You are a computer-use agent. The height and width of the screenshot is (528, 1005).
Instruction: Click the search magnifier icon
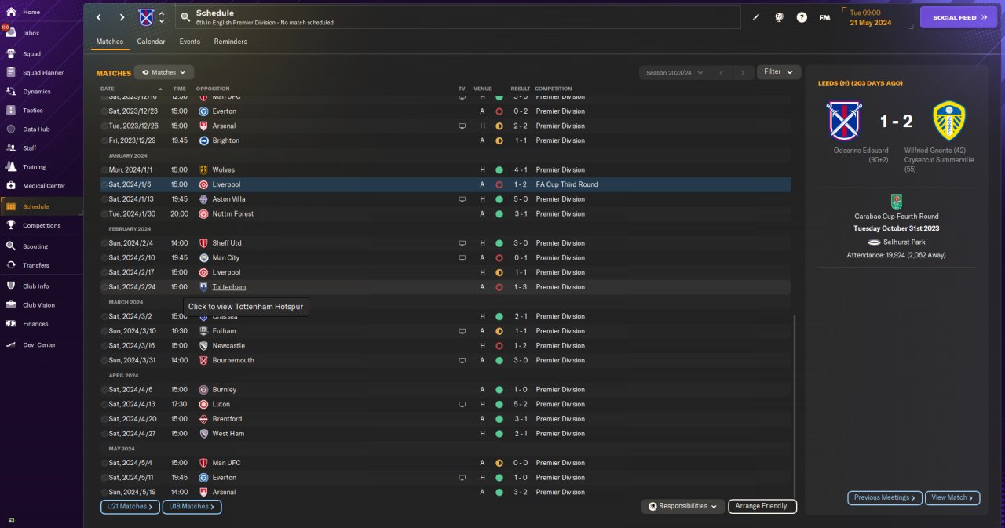tap(185, 17)
